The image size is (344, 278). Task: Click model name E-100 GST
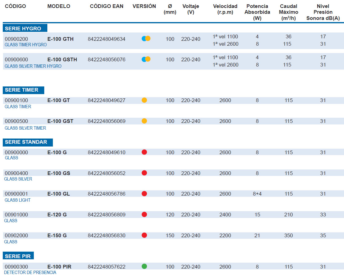point(60,121)
